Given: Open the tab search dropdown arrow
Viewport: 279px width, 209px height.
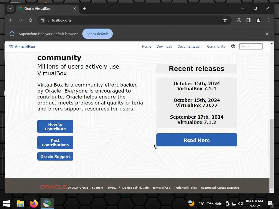Looking at the screenshot, I should point(10,8).
